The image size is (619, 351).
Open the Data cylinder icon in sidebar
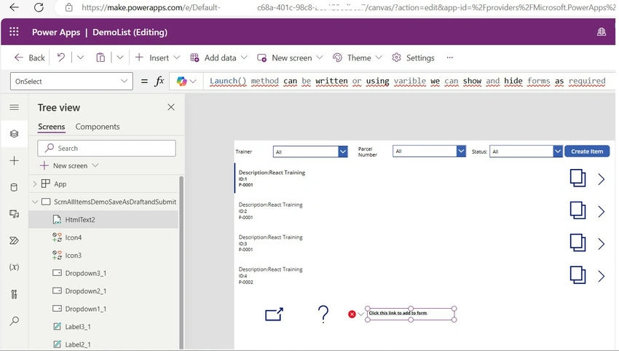[15, 187]
